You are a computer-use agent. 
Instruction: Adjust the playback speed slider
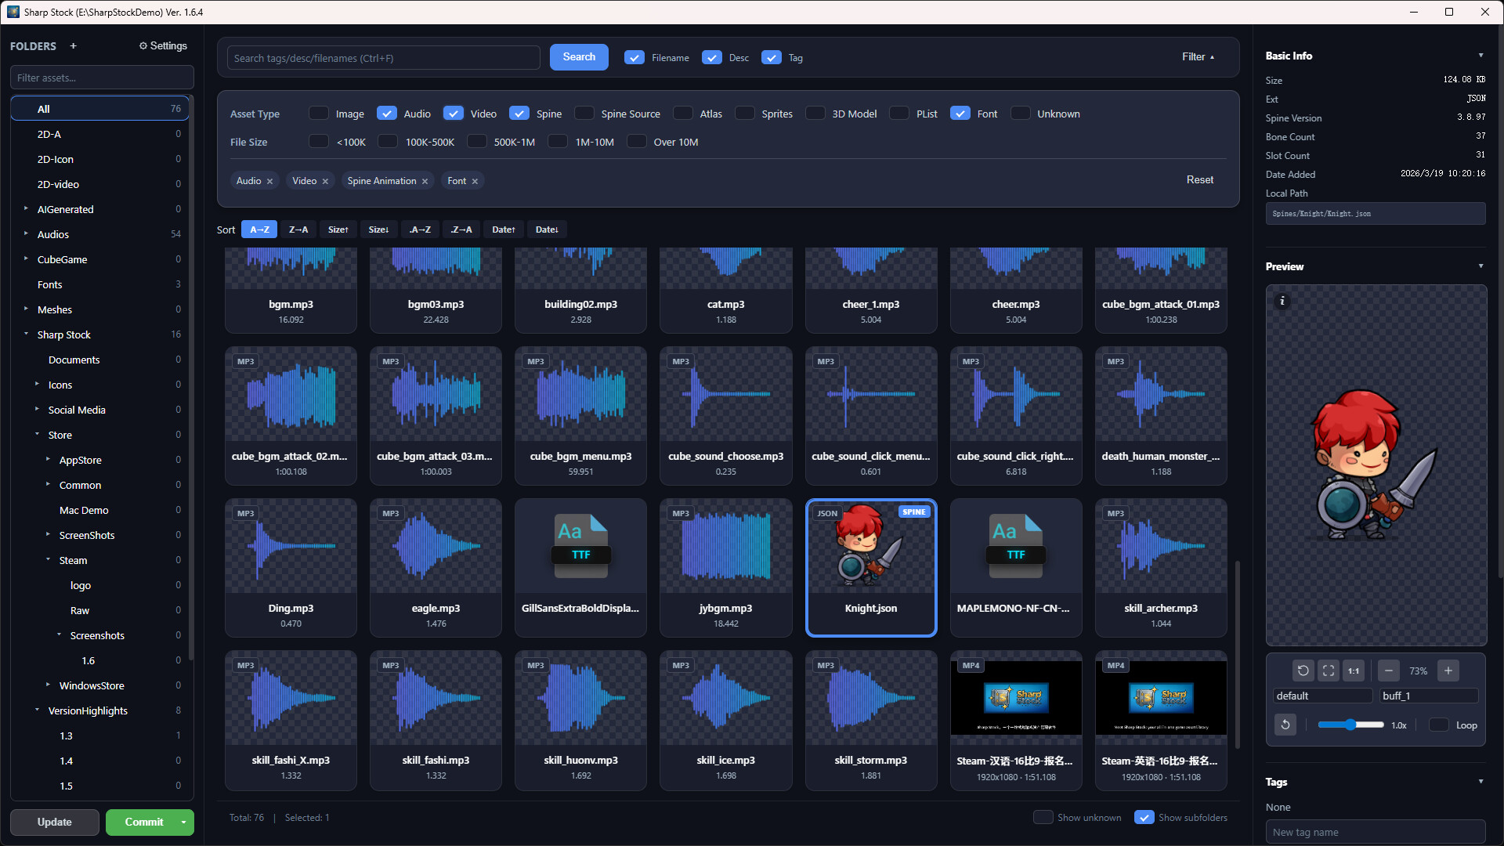(x=1350, y=725)
